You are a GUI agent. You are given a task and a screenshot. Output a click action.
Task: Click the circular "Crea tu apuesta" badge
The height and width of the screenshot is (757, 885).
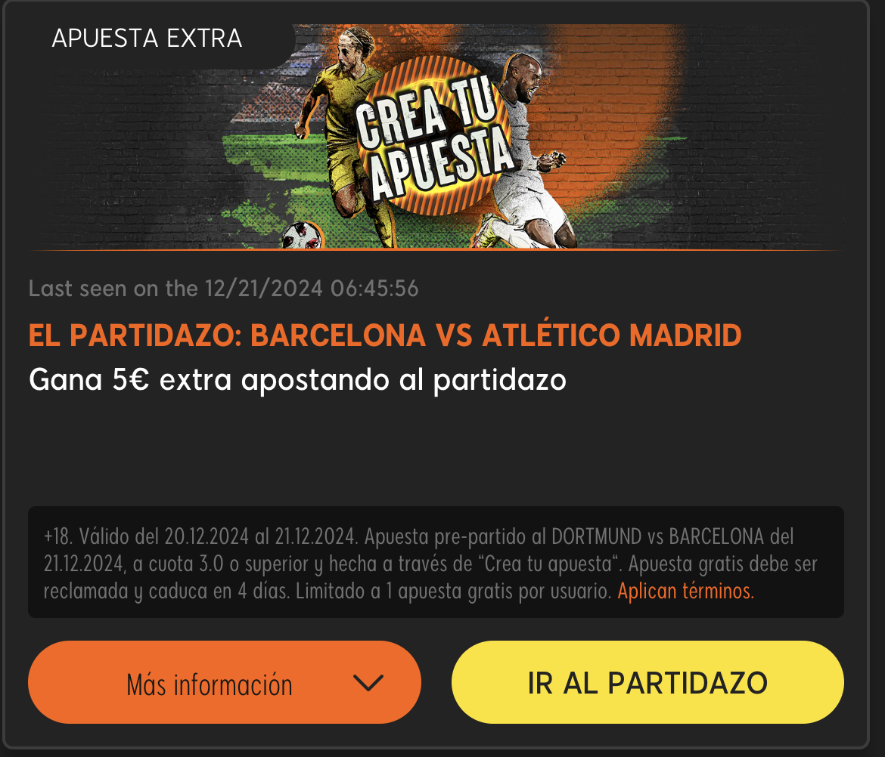[x=433, y=136]
